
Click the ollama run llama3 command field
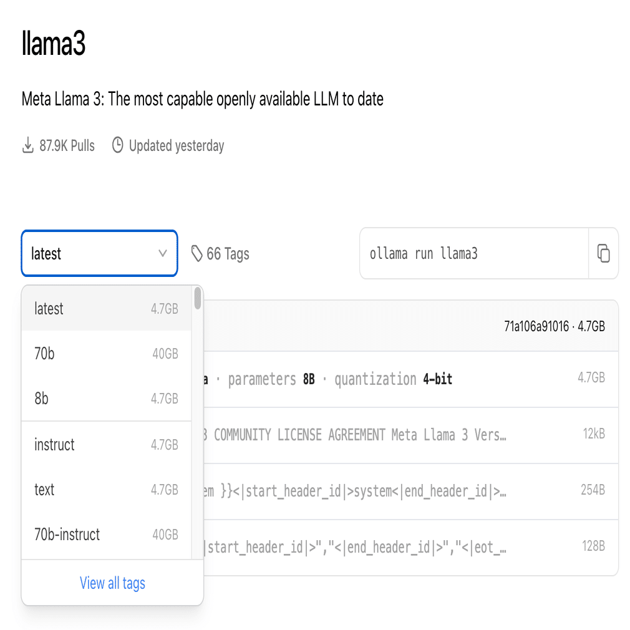[474, 254]
